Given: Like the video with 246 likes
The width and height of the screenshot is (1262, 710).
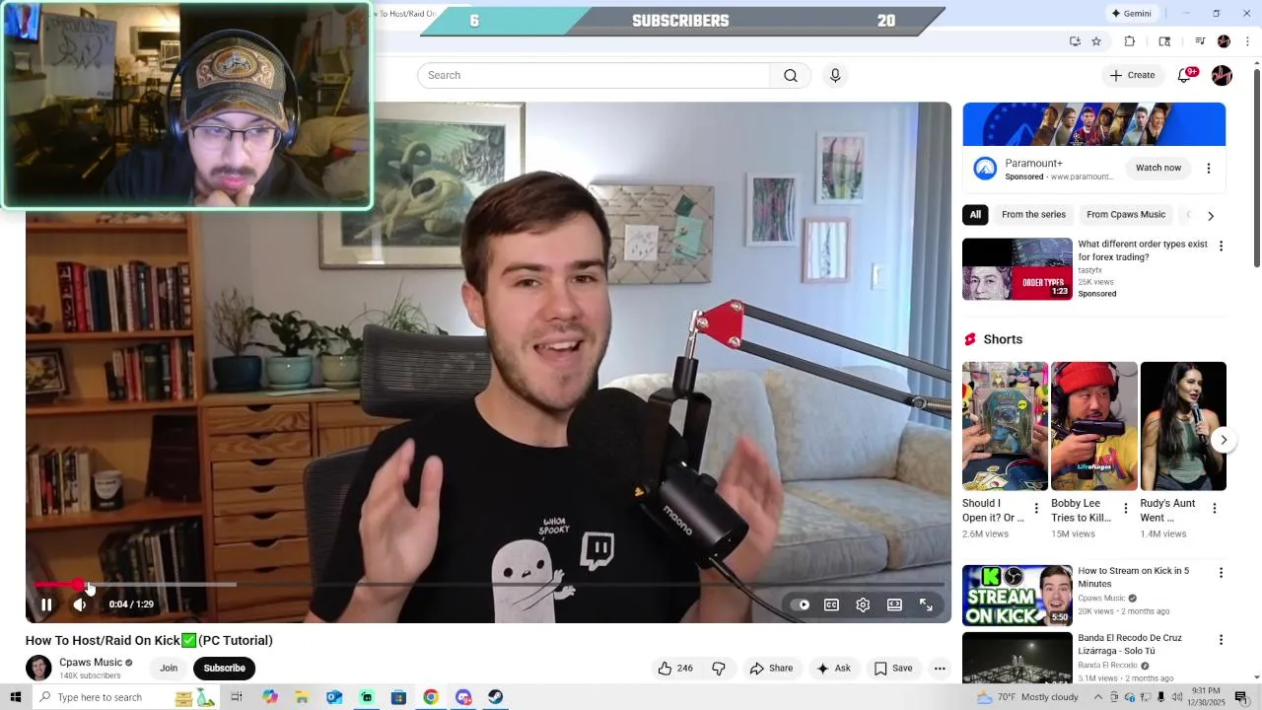Looking at the screenshot, I should pos(675,668).
